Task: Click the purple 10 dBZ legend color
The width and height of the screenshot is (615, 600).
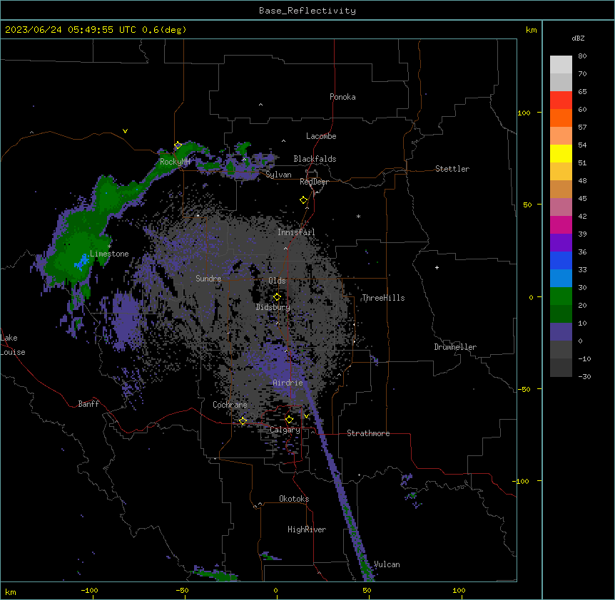Action: [561, 332]
